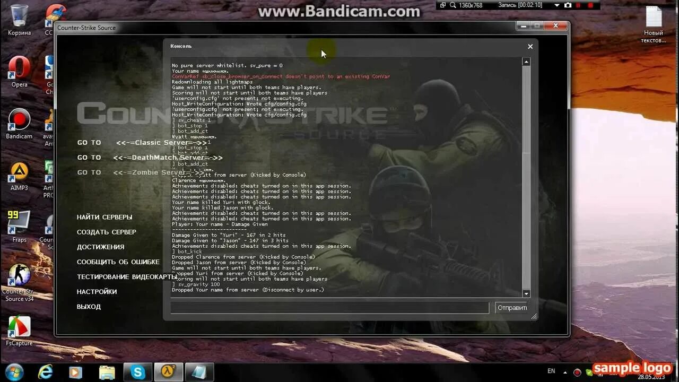
Task: Launch the Fraps desktop shortcut
Action: pyautogui.click(x=19, y=227)
